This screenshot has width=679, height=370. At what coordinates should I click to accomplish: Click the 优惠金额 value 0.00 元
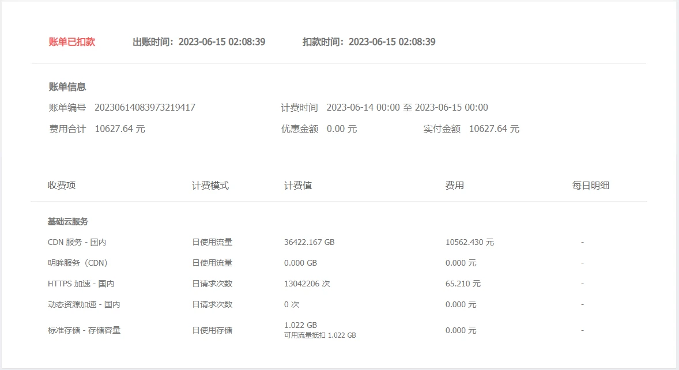pyautogui.click(x=342, y=129)
